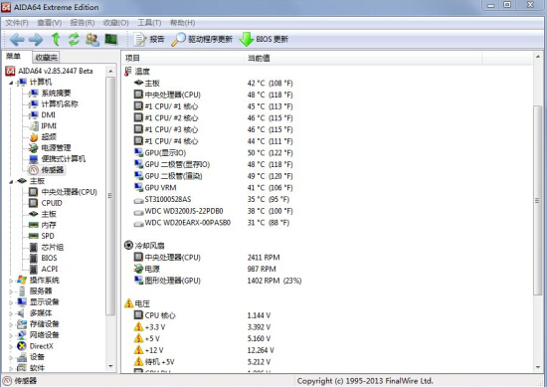The width and height of the screenshot is (547, 387).
Task: Click 驱动程序更新 driver update button
Action: (202, 39)
